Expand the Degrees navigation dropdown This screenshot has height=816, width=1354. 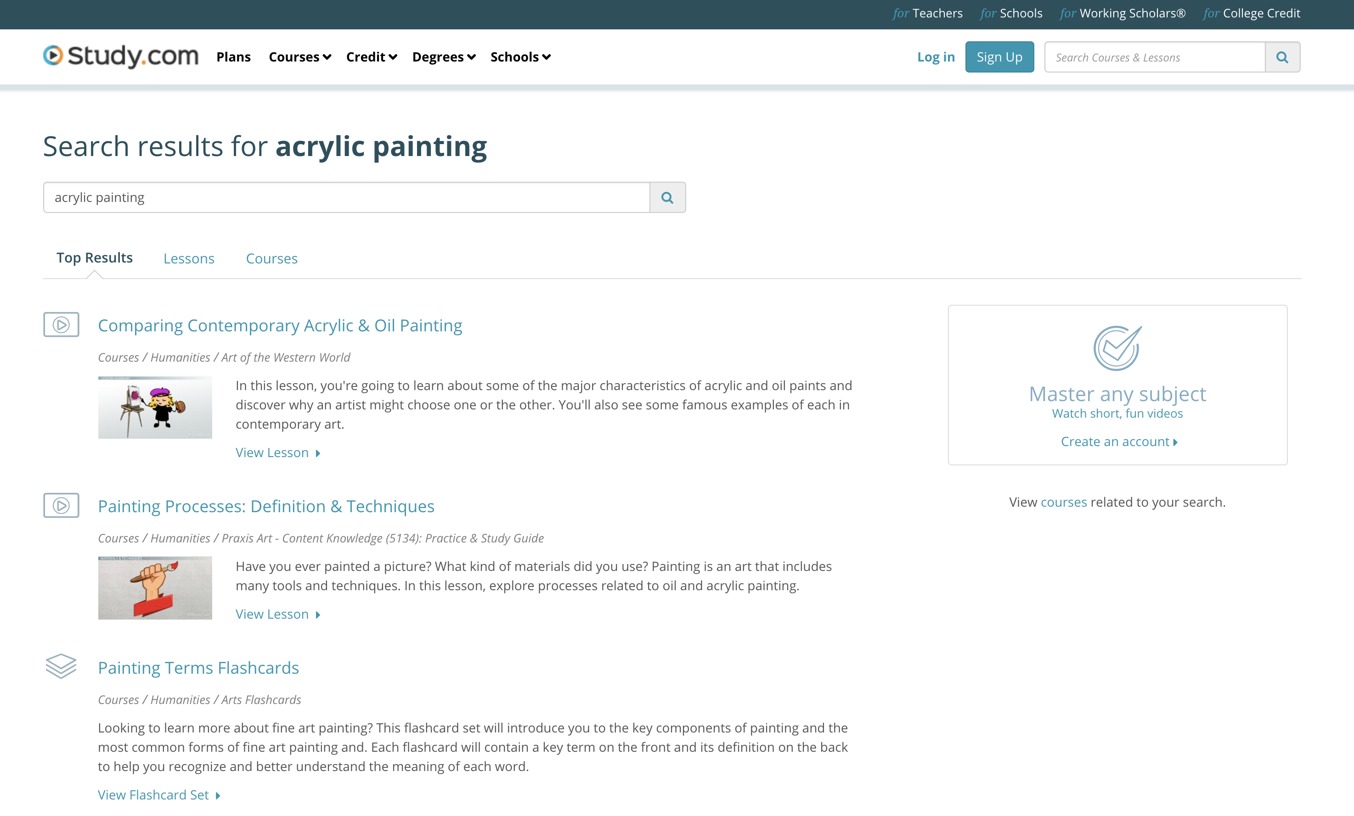443,56
